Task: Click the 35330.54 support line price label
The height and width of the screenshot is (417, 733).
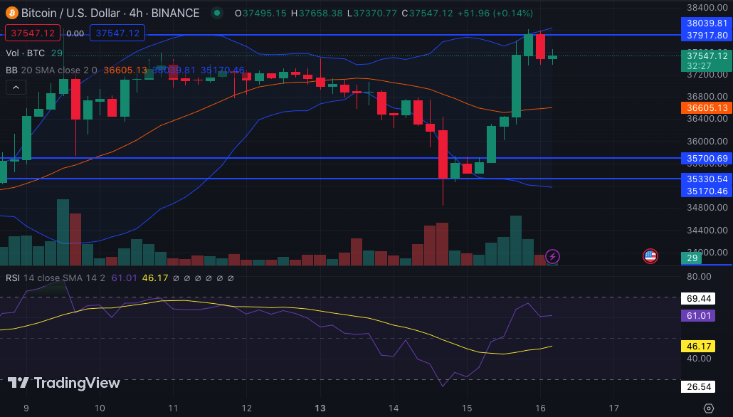Action: (x=707, y=179)
